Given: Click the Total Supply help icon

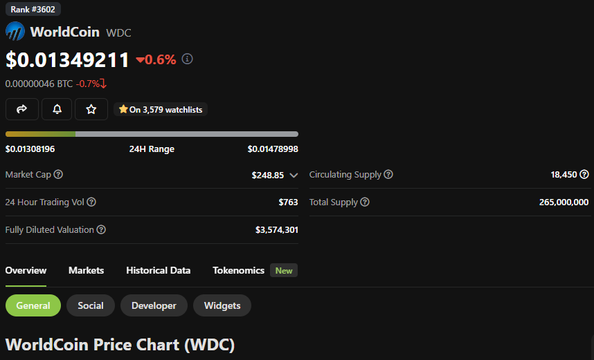Looking at the screenshot, I should (x=365, y=202).
